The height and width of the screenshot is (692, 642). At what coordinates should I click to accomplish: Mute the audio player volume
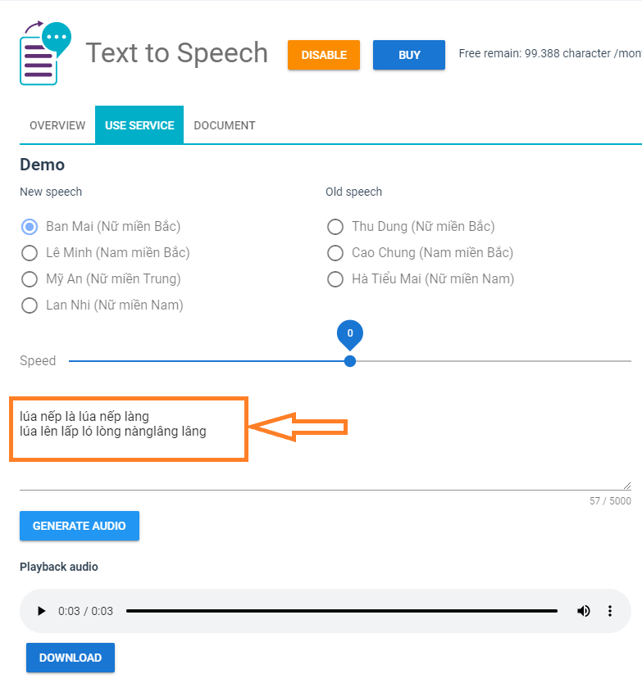tap(583, 611)
